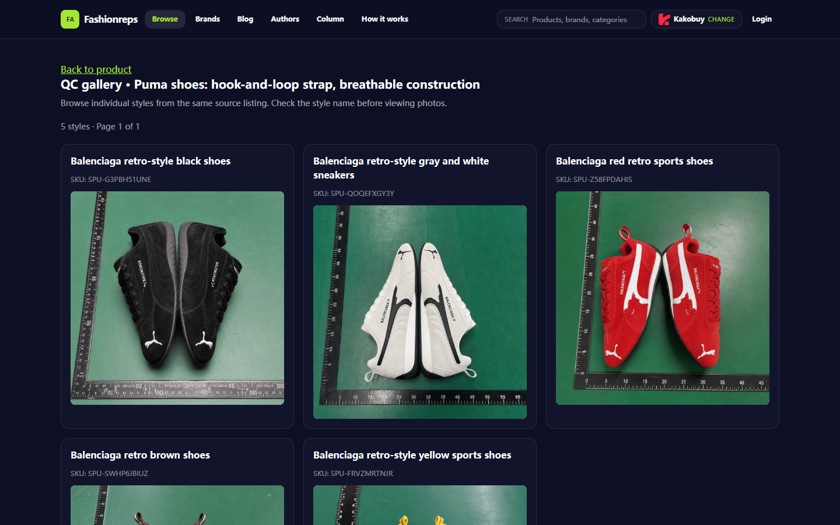Open the red retro sports shoes photo
The image size is (840, 525).
click(x=663, y=298)
